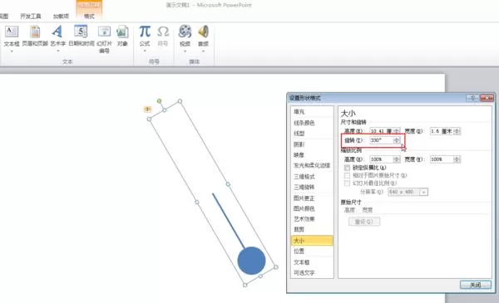Select the blue circle shape
This screenshot has height=303, width=499.
251,261
